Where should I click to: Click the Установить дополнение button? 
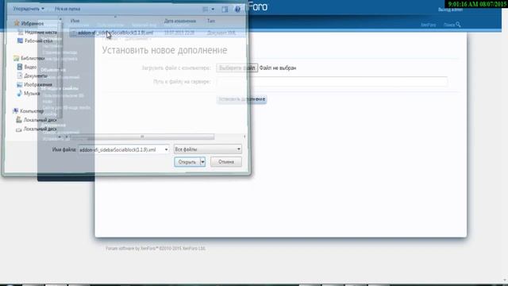(241, 99)
